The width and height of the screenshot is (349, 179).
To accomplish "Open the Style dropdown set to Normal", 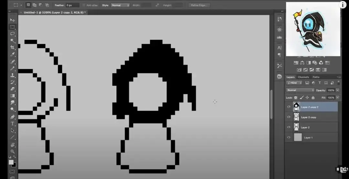I will pos(121,5).
